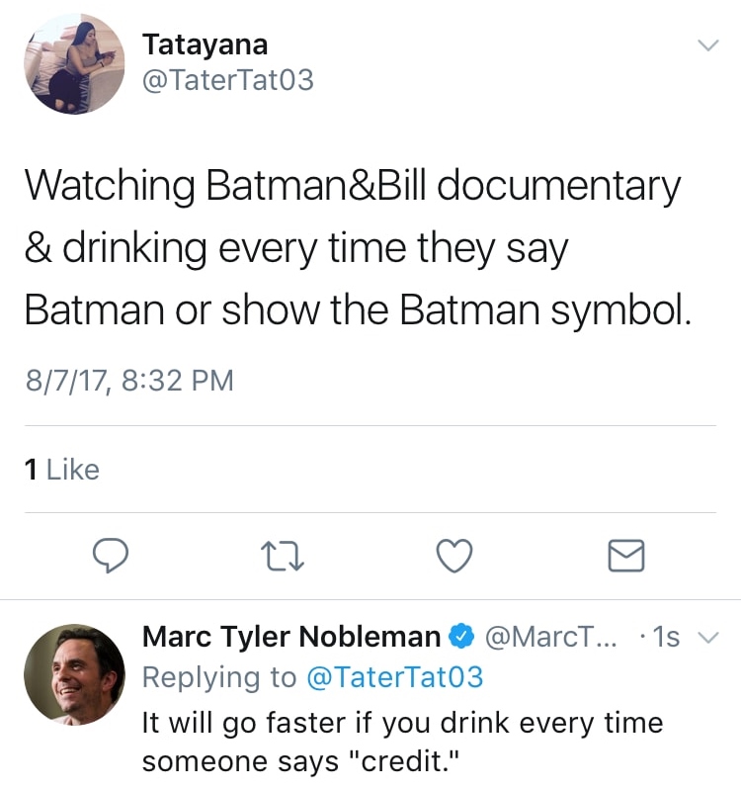Viewport: 741px width, 790px height.
Task: Click the blue verified badge
Action: [x=459, y=637]
